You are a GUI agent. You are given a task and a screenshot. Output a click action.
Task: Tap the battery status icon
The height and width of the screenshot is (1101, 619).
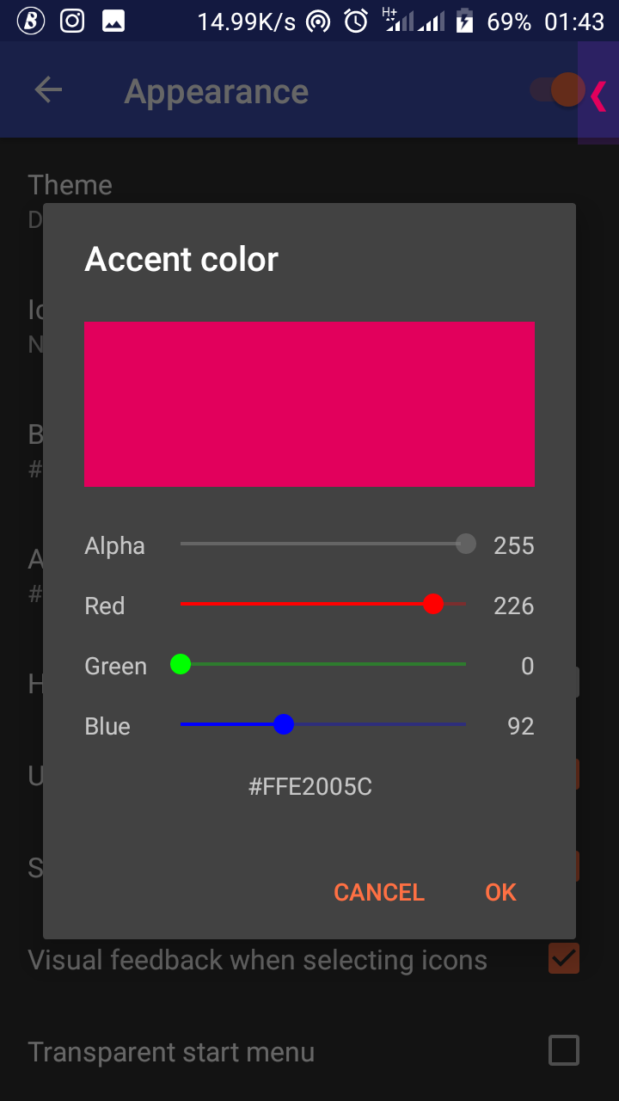click(x=464, y=21)
